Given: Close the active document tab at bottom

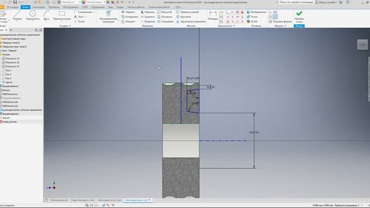Looking at the screenshot, I should pyautogui.click(x=149, y=200).
